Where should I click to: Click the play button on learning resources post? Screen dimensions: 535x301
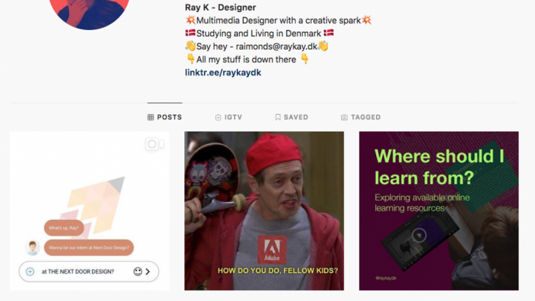click(x=419, y=235)
